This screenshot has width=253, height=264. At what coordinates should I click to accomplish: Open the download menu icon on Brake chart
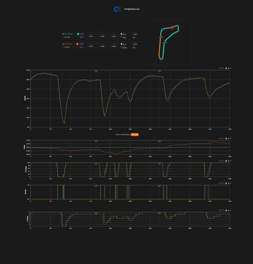pyautogui.click(x=231, y=183)
